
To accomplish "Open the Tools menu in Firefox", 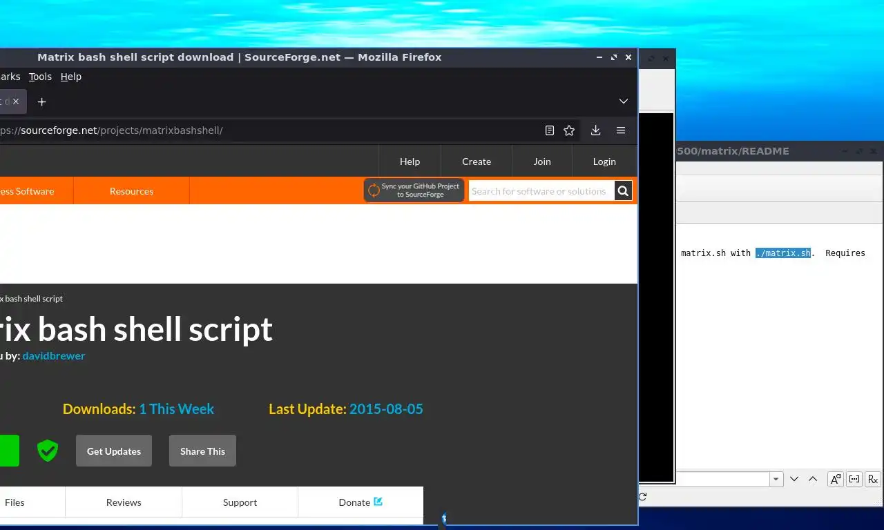I will click(x=40, y=77).
